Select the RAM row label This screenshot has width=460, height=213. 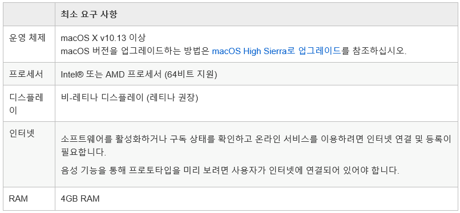pyautogui.click(x=18, y=199)
